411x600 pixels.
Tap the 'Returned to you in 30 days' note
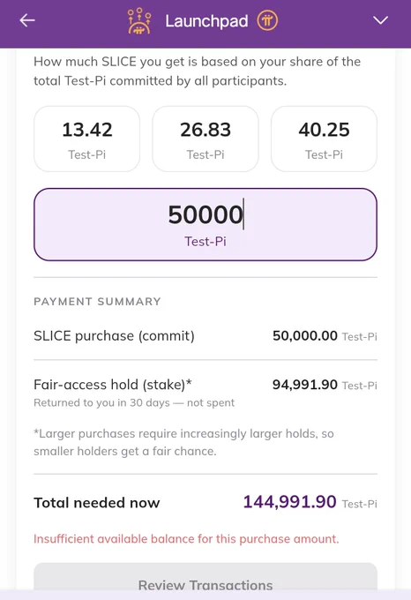(134, 403)
